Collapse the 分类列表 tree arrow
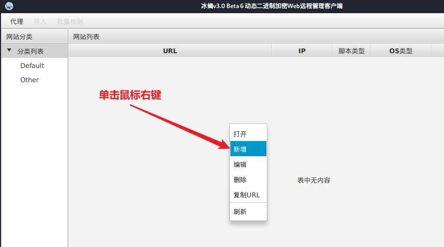 pos(9,50)
